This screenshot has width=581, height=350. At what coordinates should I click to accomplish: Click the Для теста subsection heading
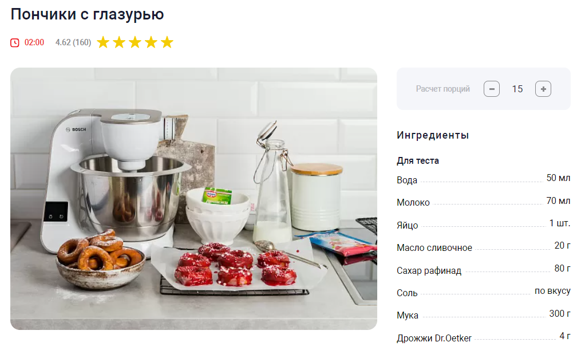(418, 160)
